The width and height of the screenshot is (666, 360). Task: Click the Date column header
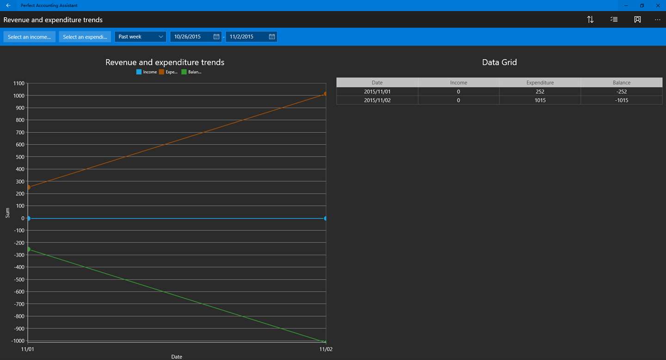coord(377,83)
